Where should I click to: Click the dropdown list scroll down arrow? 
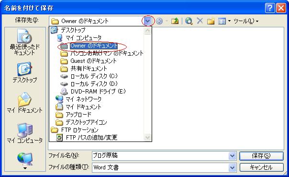147,137
